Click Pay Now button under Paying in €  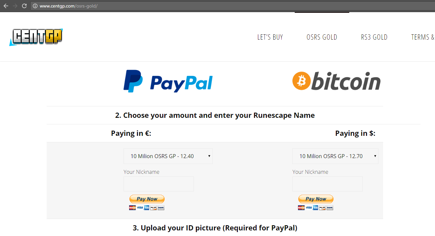[x=147, y=199]
